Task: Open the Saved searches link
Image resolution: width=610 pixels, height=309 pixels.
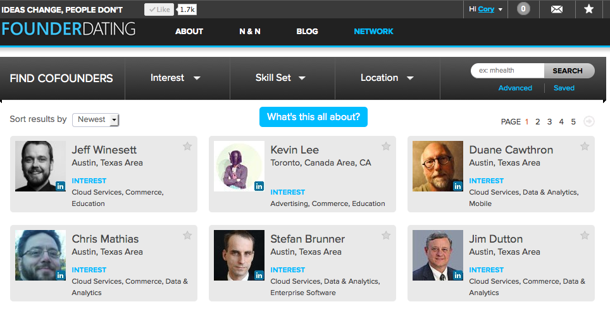Action: [564, 88]
